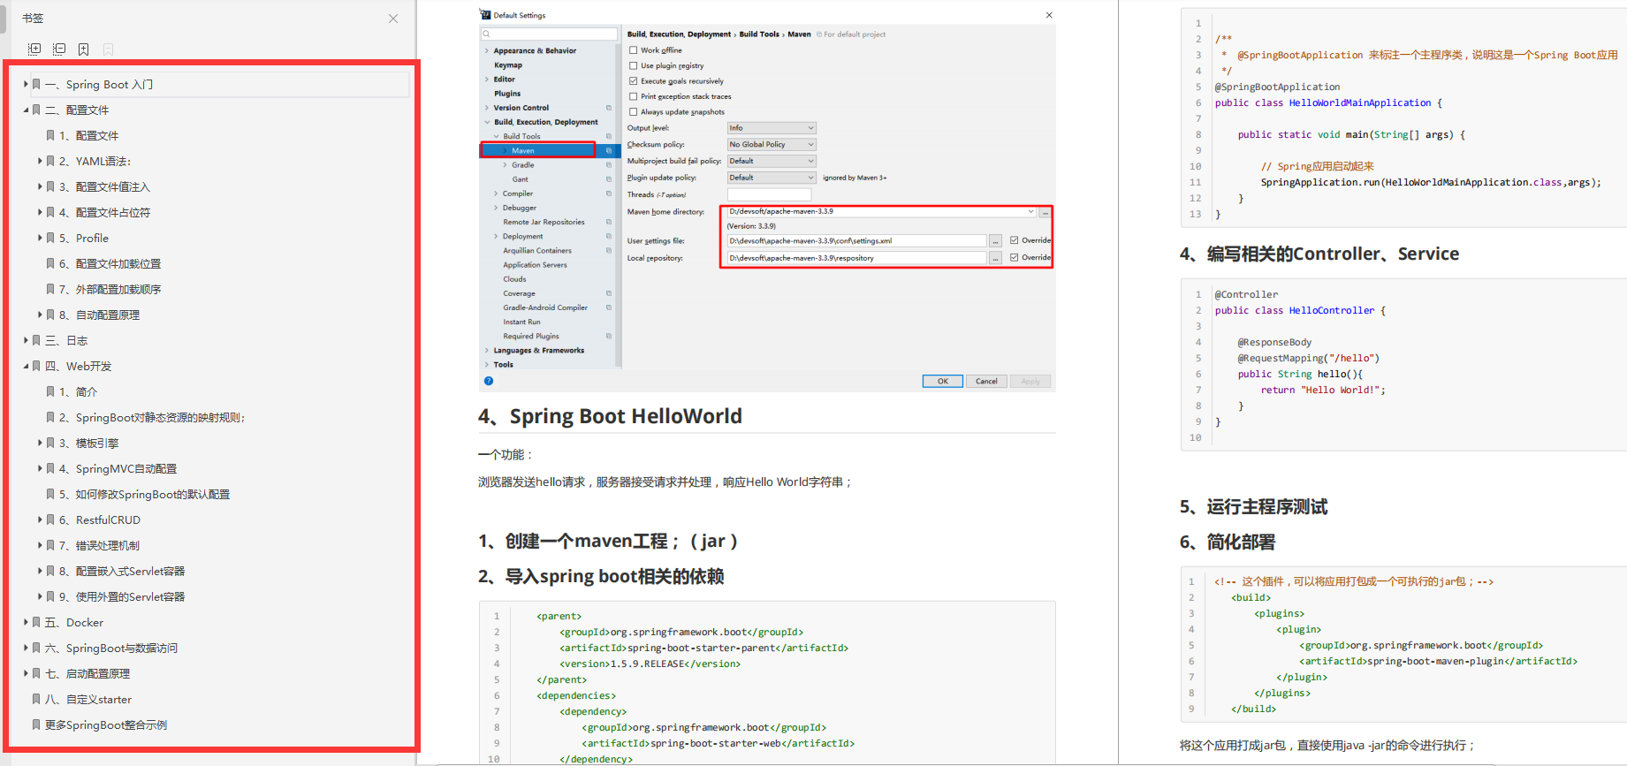Collapse the 二、配置文件 bookmark
1627x766 pixels.
pos(26,110)
